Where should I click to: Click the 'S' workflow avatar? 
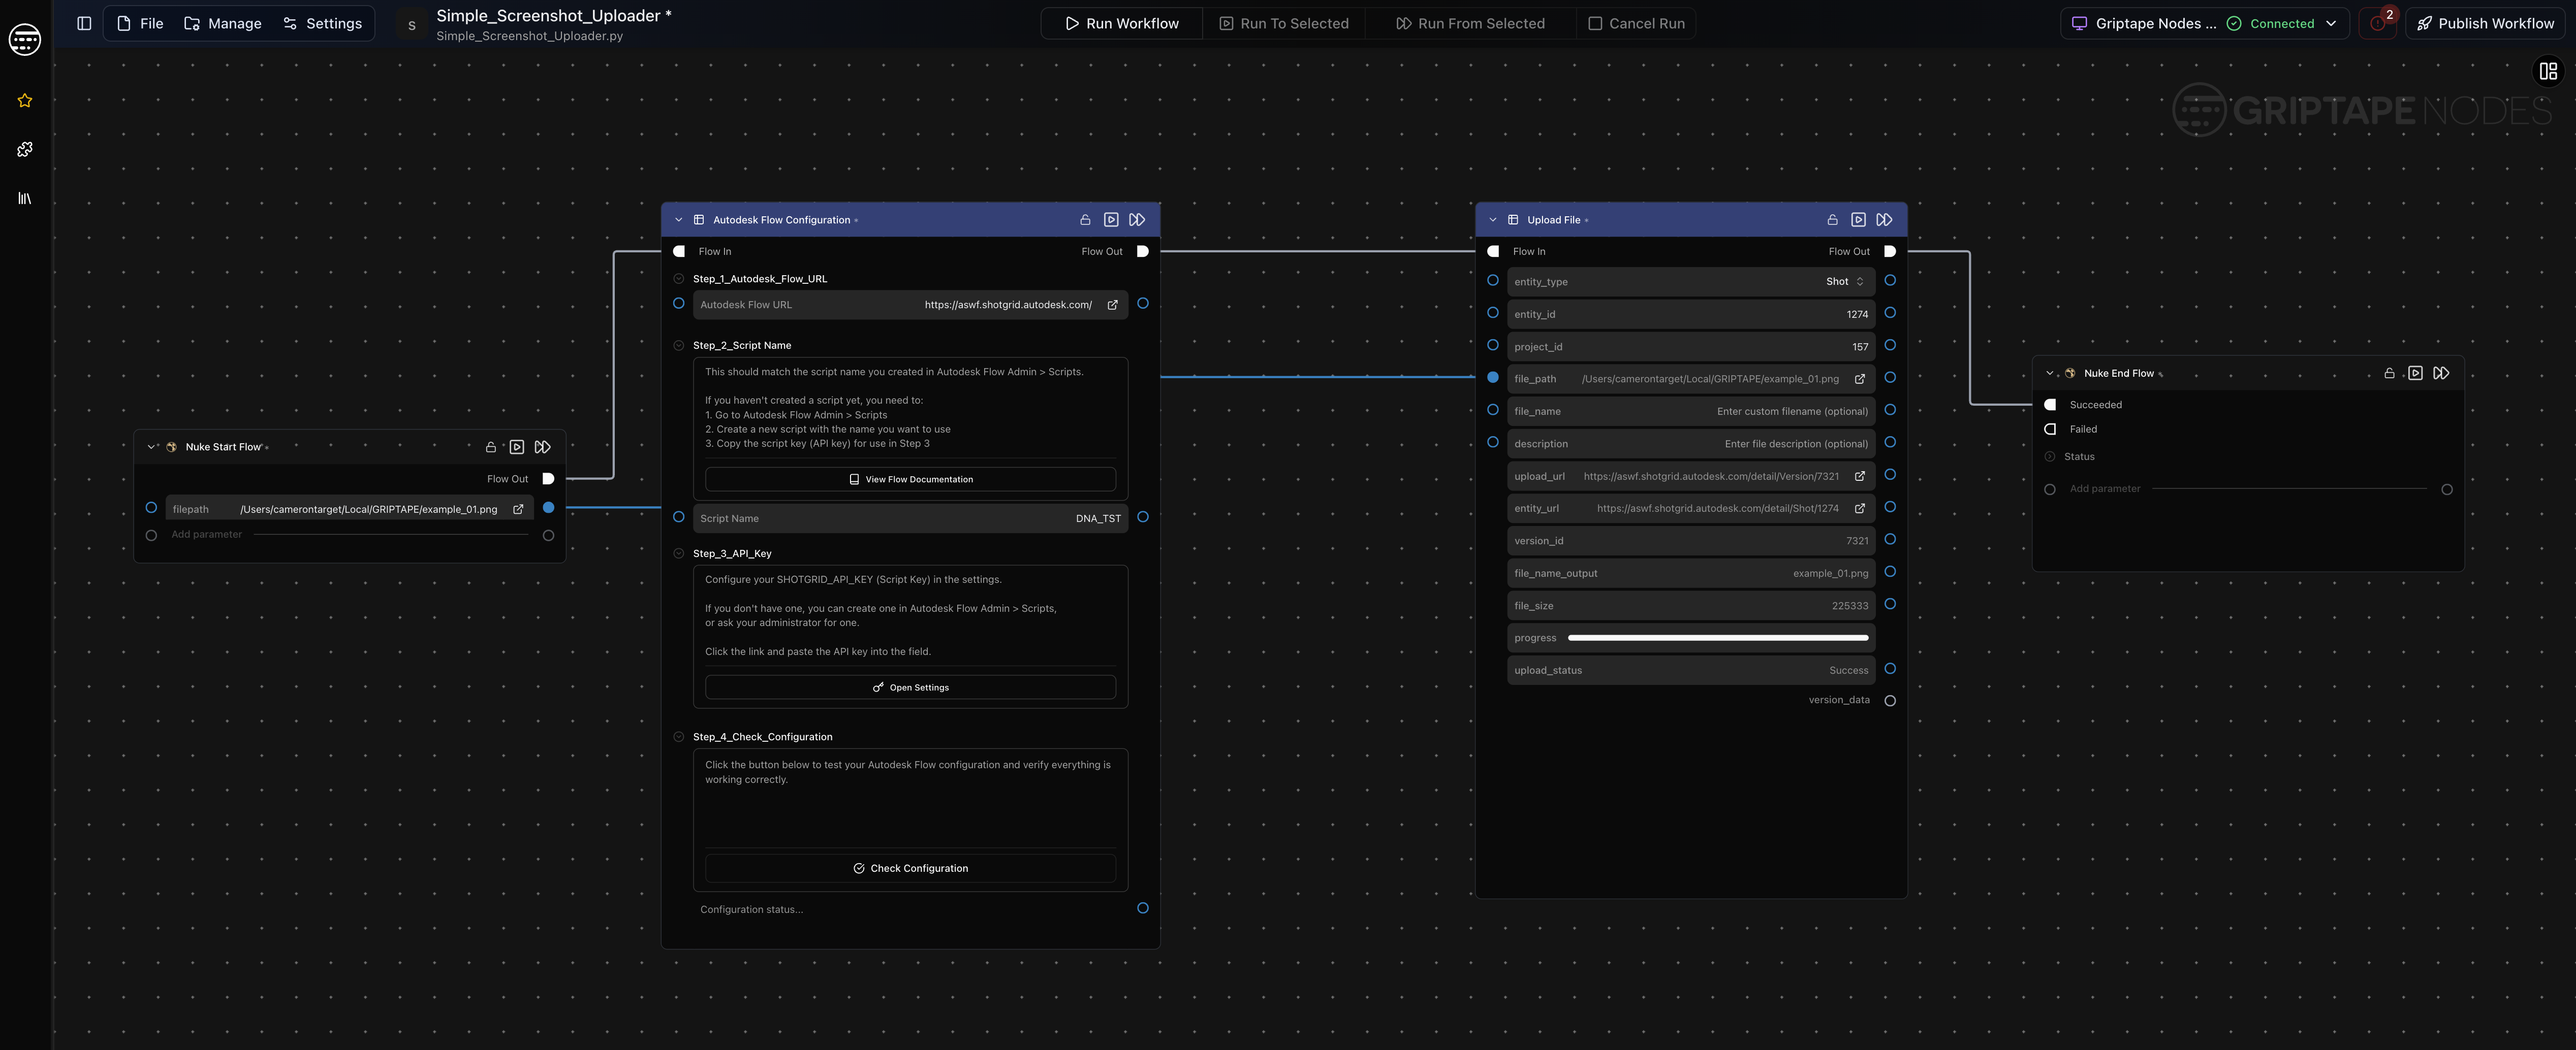coord(411,25)
